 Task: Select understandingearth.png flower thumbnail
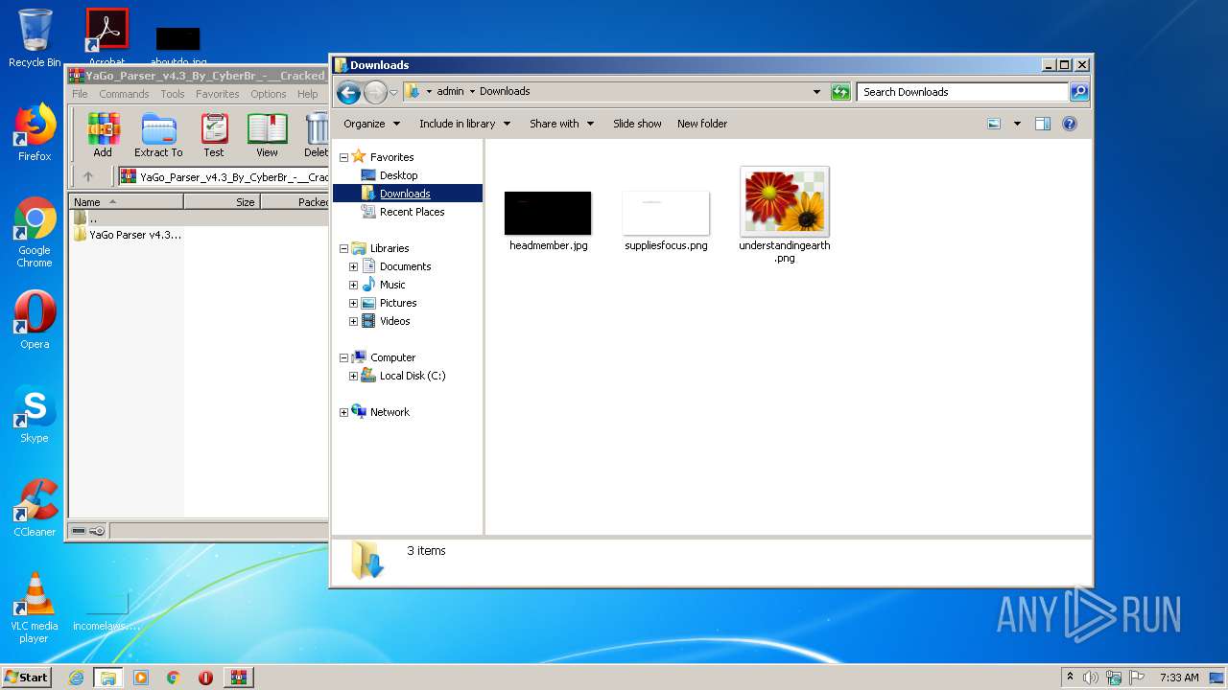pos(785,201)
